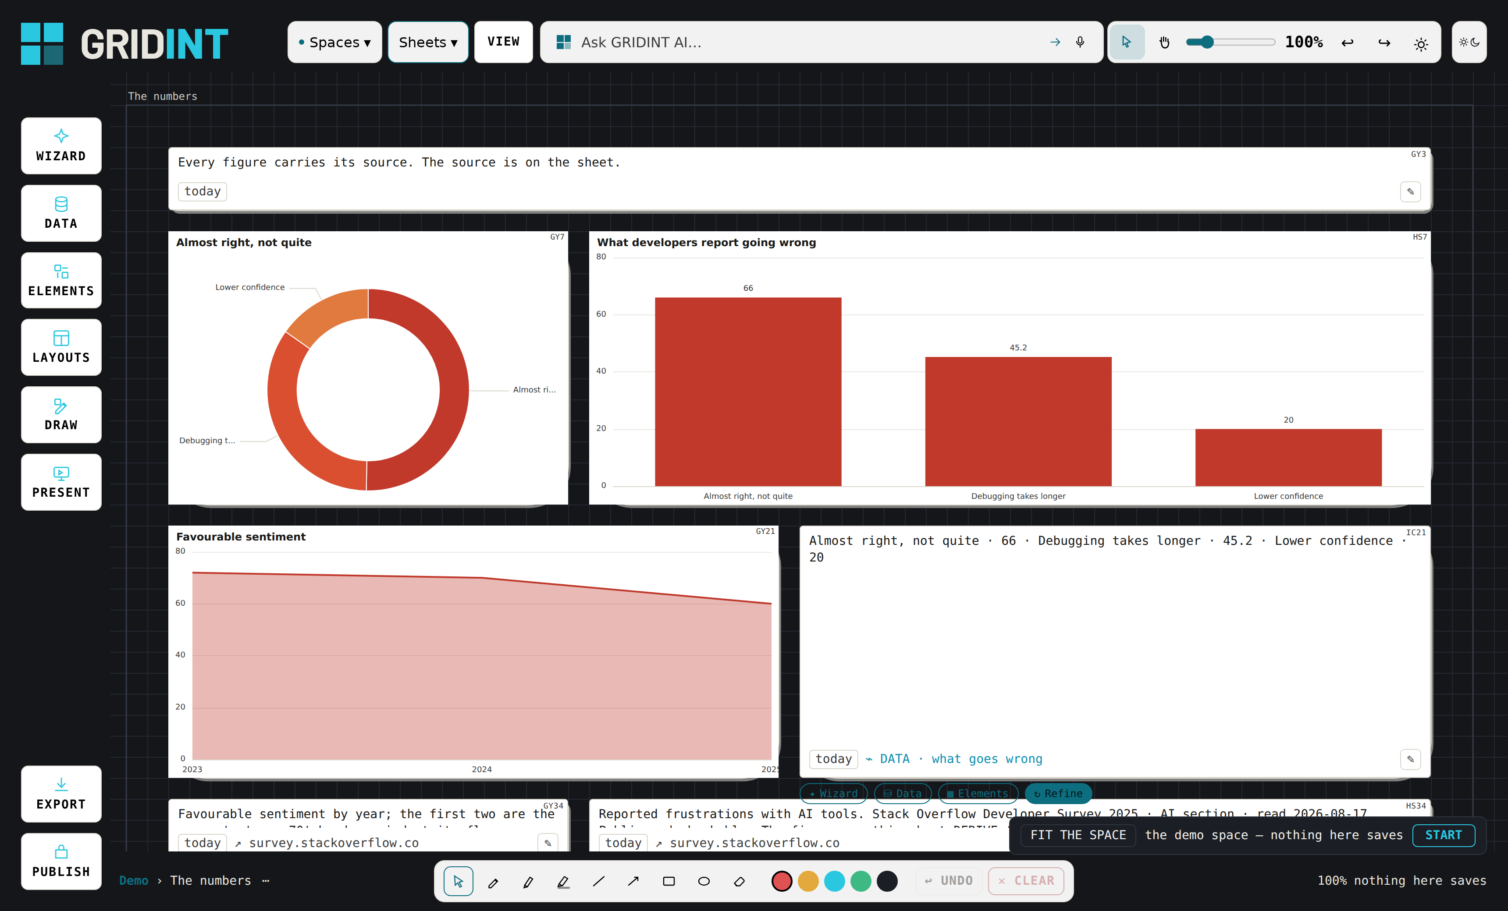
Task: Select the hand pan tool
Action: tap(1165, 42)
